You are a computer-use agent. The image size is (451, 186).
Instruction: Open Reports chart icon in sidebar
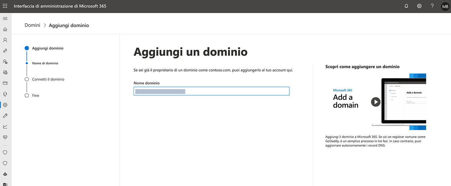point(5,126)
